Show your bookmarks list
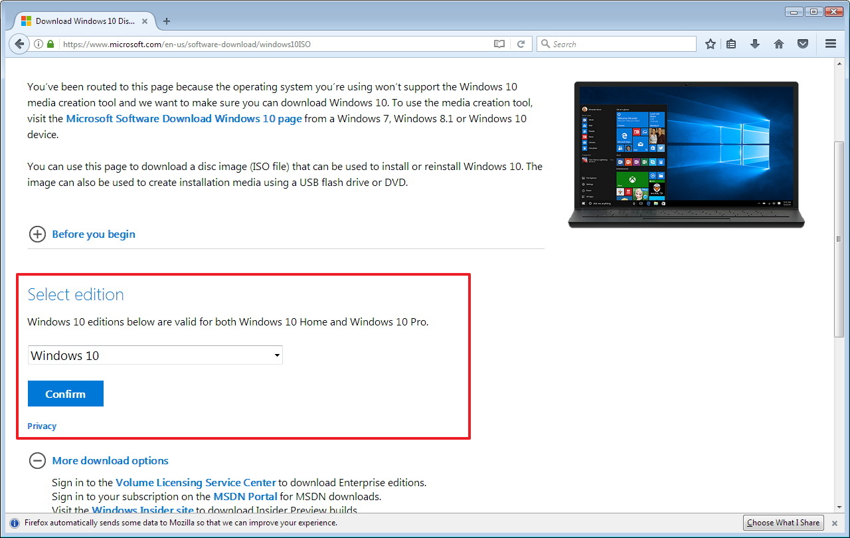The width and height of the screenshot is (850, 538). pyautogui.click(x=731, y=44)
